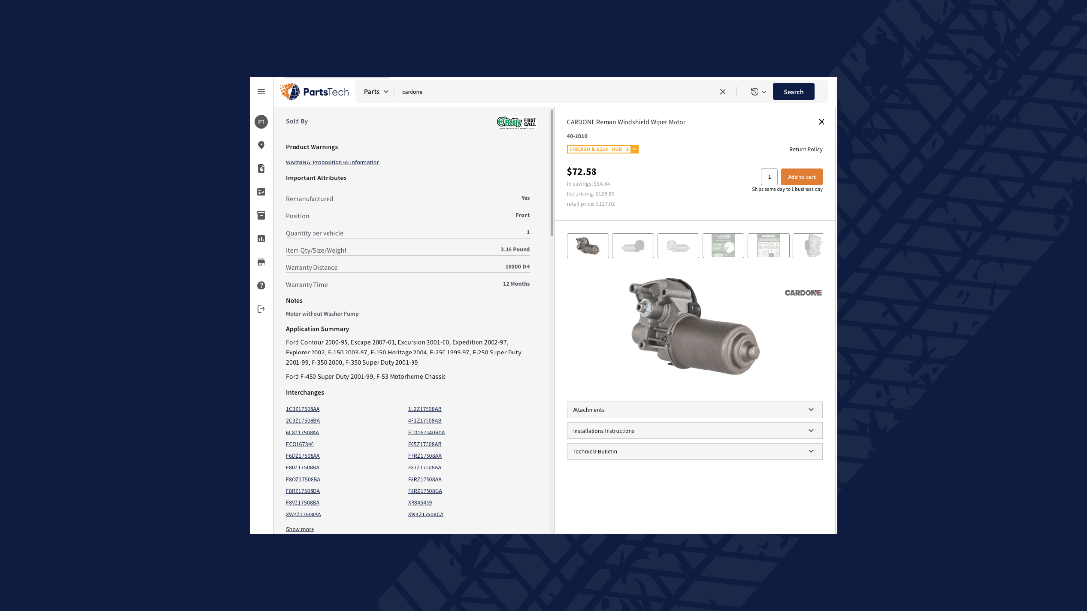Open the reports bar chart icon
This screenshot has width=1087, height=611.
coord(261,239)
